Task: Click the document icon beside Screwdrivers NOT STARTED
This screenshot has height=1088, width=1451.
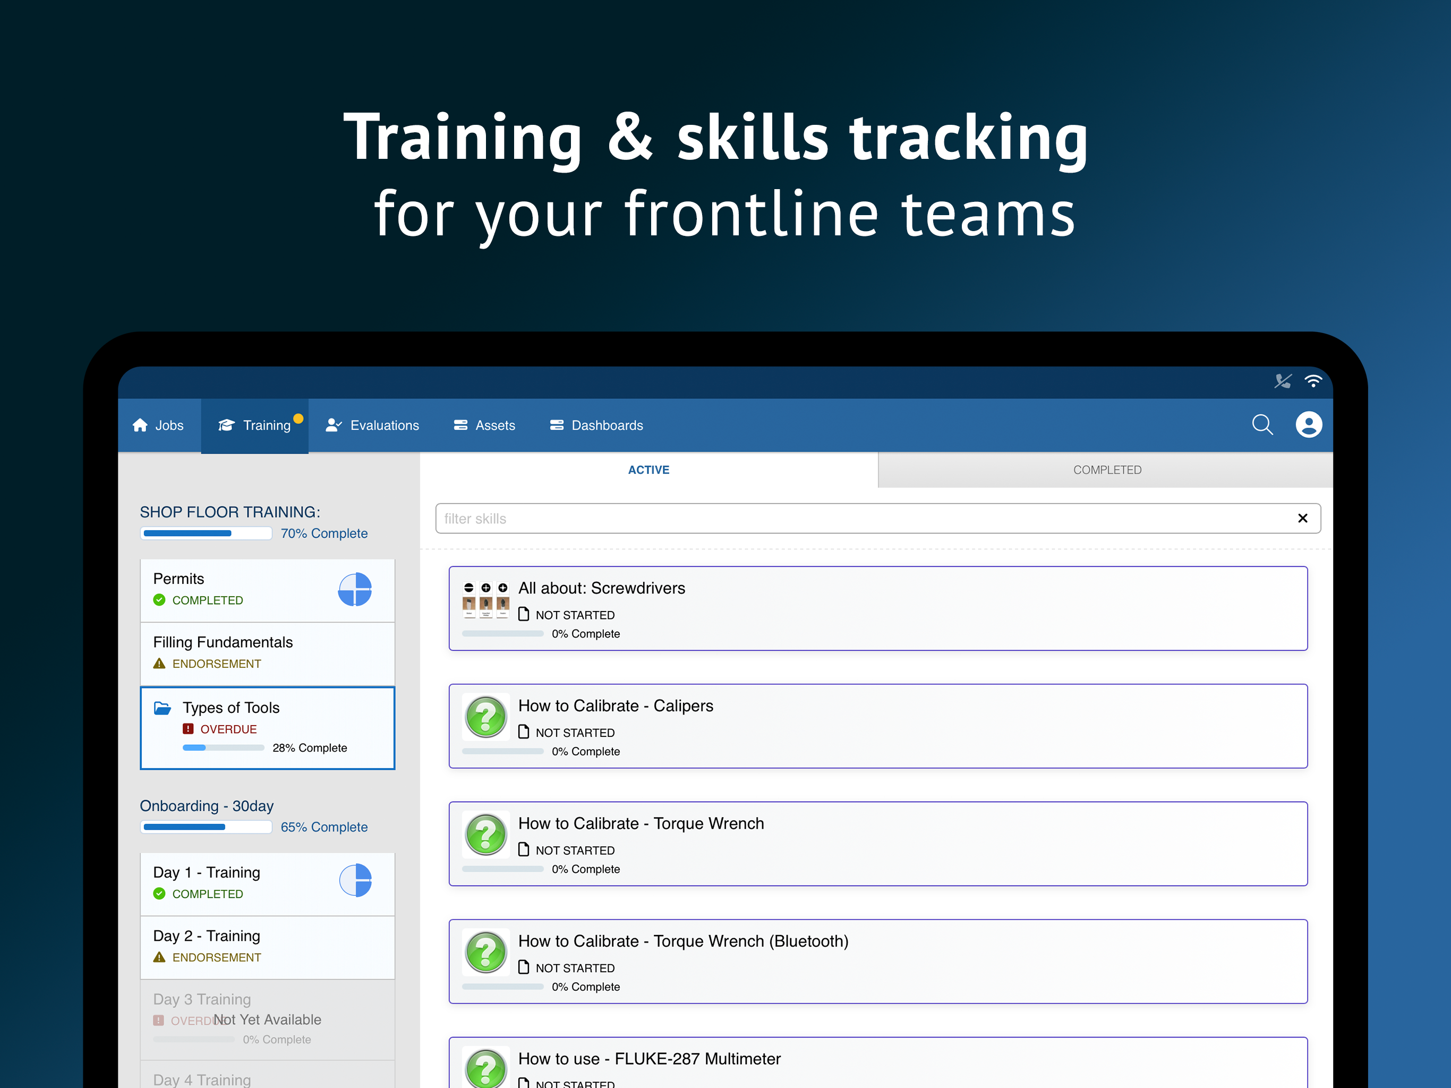Action: click(x=524, y=614)
